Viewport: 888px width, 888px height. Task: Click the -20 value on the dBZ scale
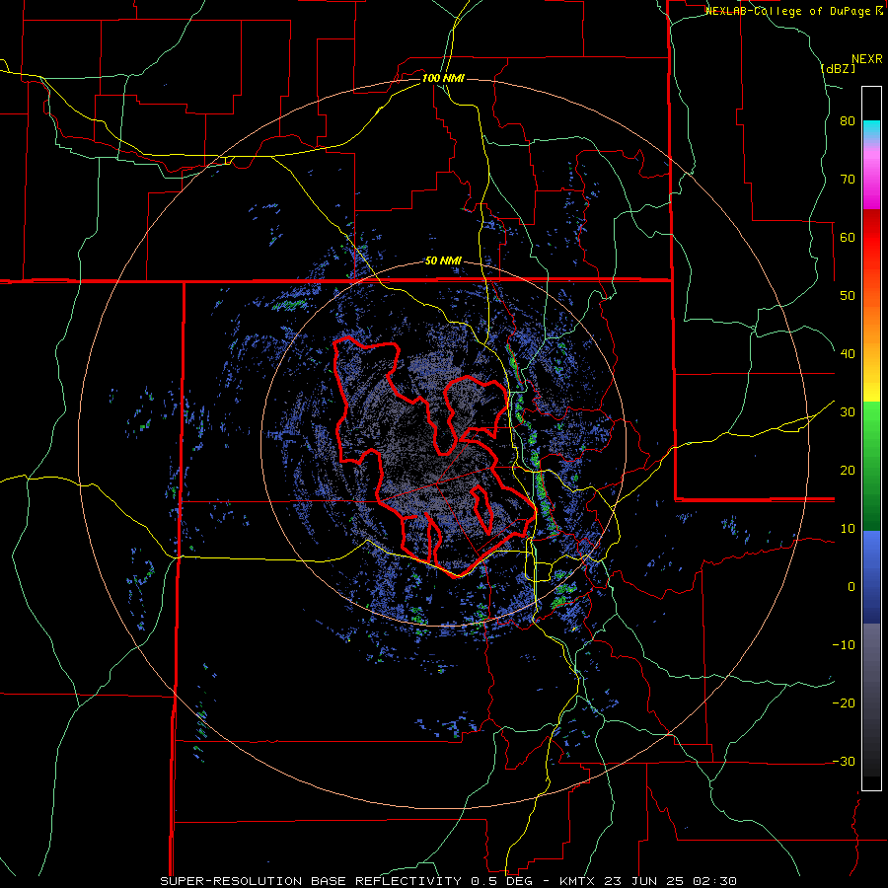[844, 703]
